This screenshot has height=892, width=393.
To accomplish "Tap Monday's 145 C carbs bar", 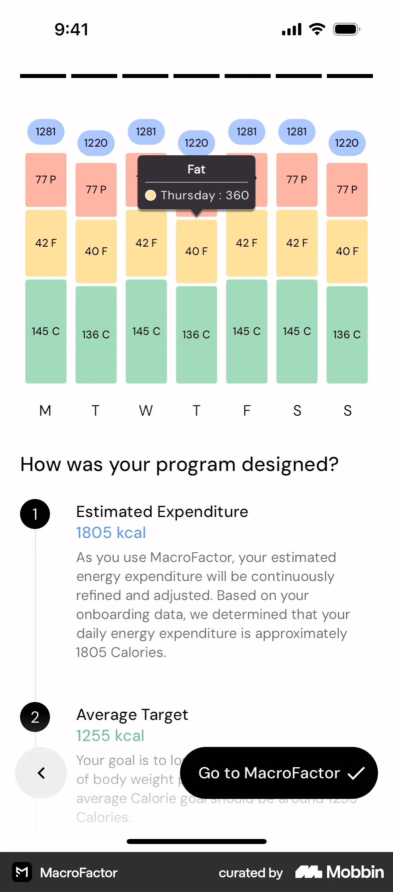I will tap(46, 331).
